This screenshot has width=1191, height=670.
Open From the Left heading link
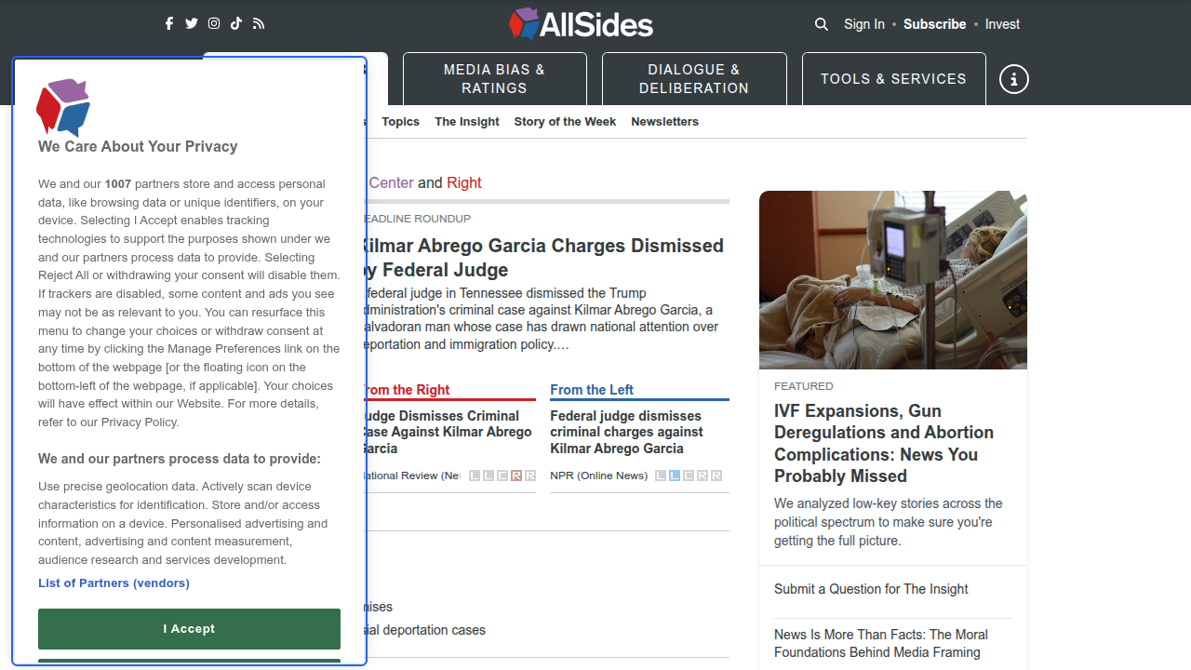tap(592, 390)
